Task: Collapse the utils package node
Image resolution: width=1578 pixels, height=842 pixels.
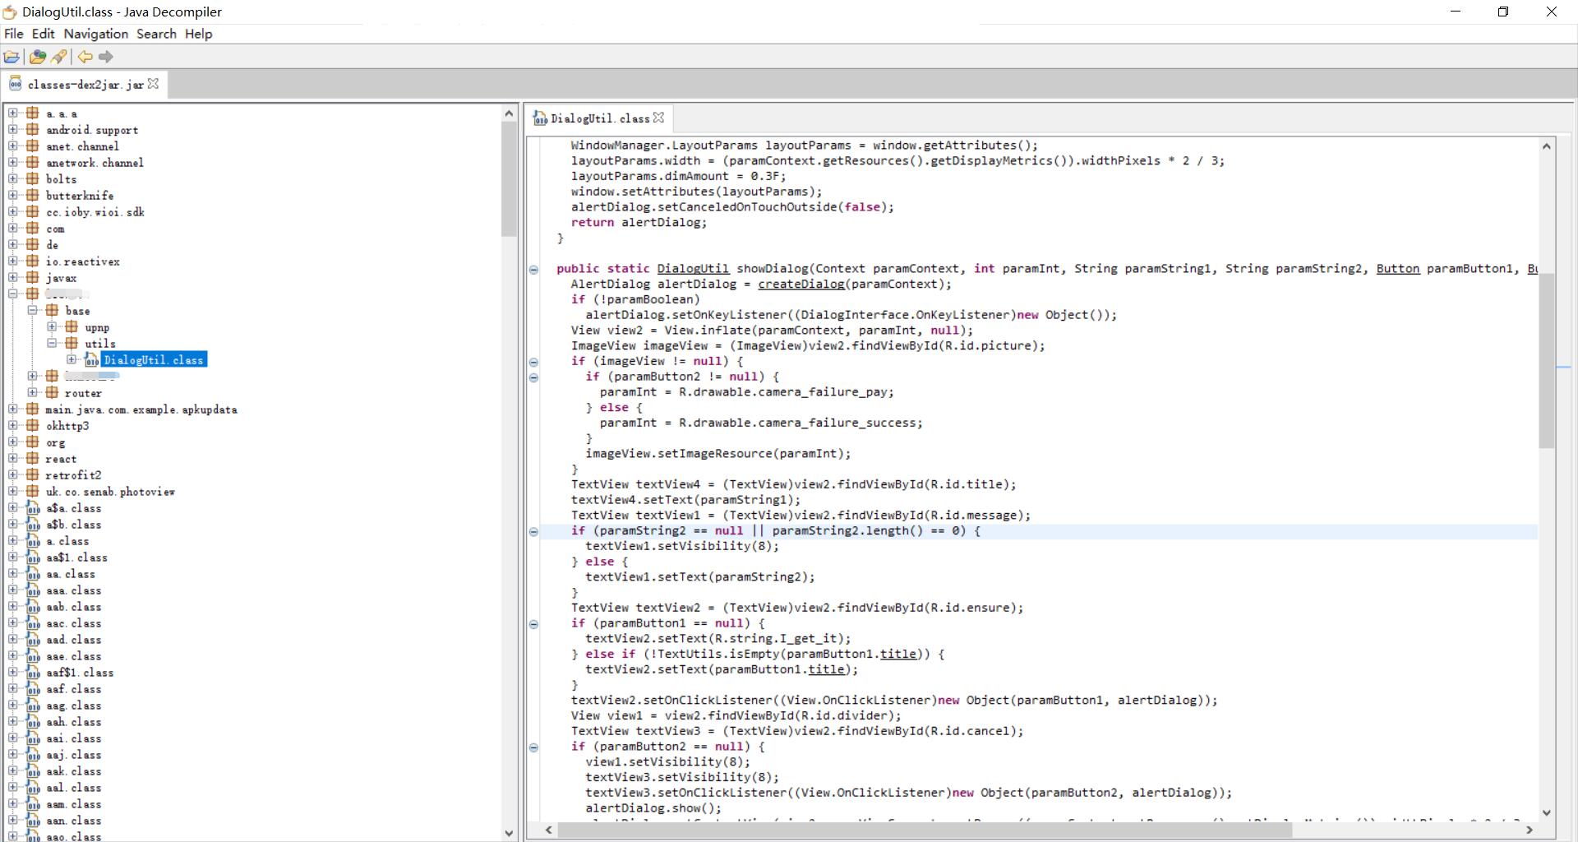Action: pos(52,343)
